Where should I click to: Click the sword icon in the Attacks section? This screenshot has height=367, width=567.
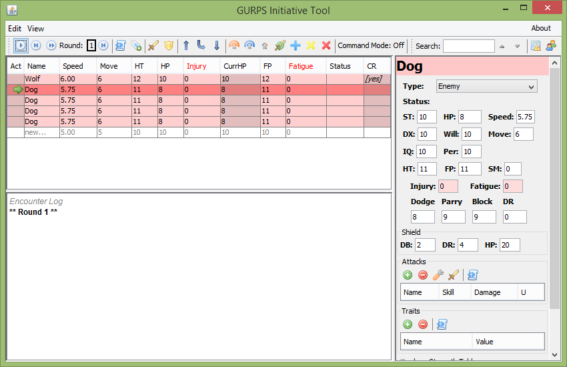point(454,275)
